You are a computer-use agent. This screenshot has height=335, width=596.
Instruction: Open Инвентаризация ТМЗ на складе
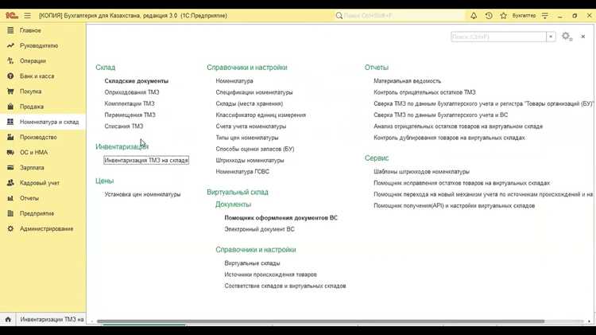[x=146, y=160]
